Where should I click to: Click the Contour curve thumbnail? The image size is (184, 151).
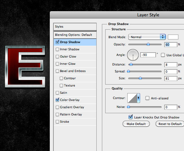click(x=132, y=98)
